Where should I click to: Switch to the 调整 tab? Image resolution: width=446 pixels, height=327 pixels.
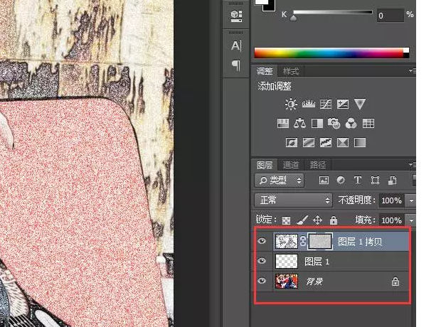tap(265, 71)
